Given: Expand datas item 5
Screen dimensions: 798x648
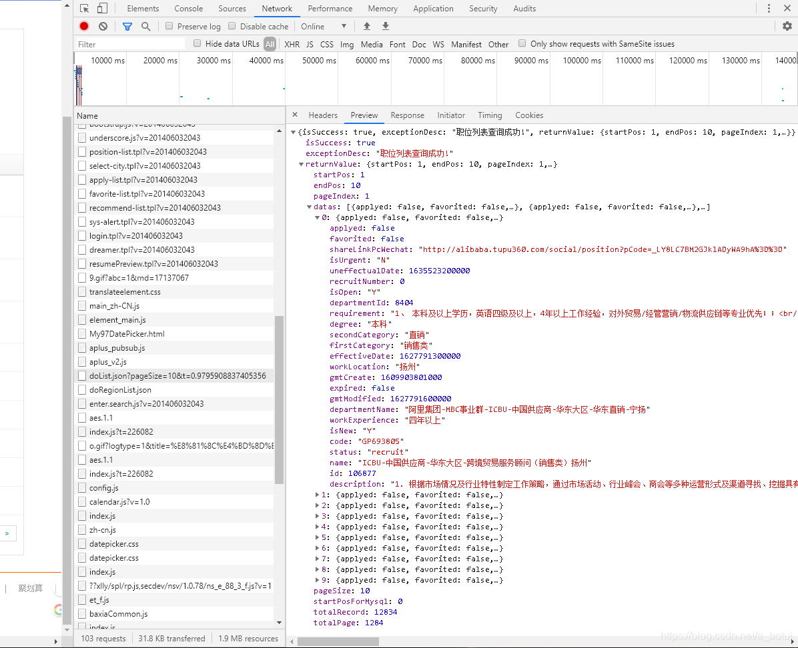Looking at the screenshot, I should coord(317,537).
